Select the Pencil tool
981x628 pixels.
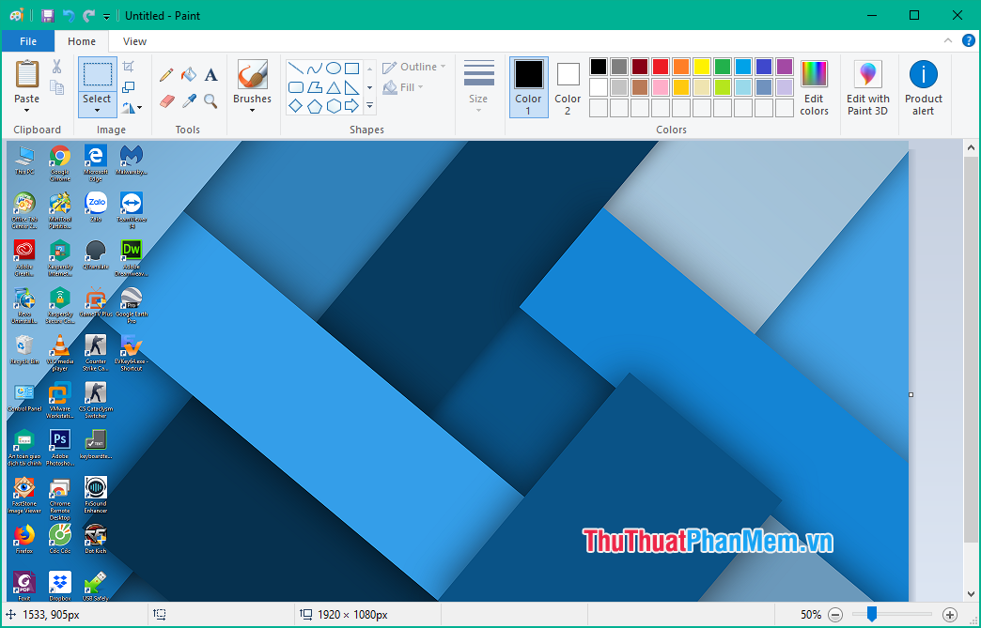165,75
